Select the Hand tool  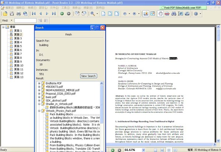point(161,14)
